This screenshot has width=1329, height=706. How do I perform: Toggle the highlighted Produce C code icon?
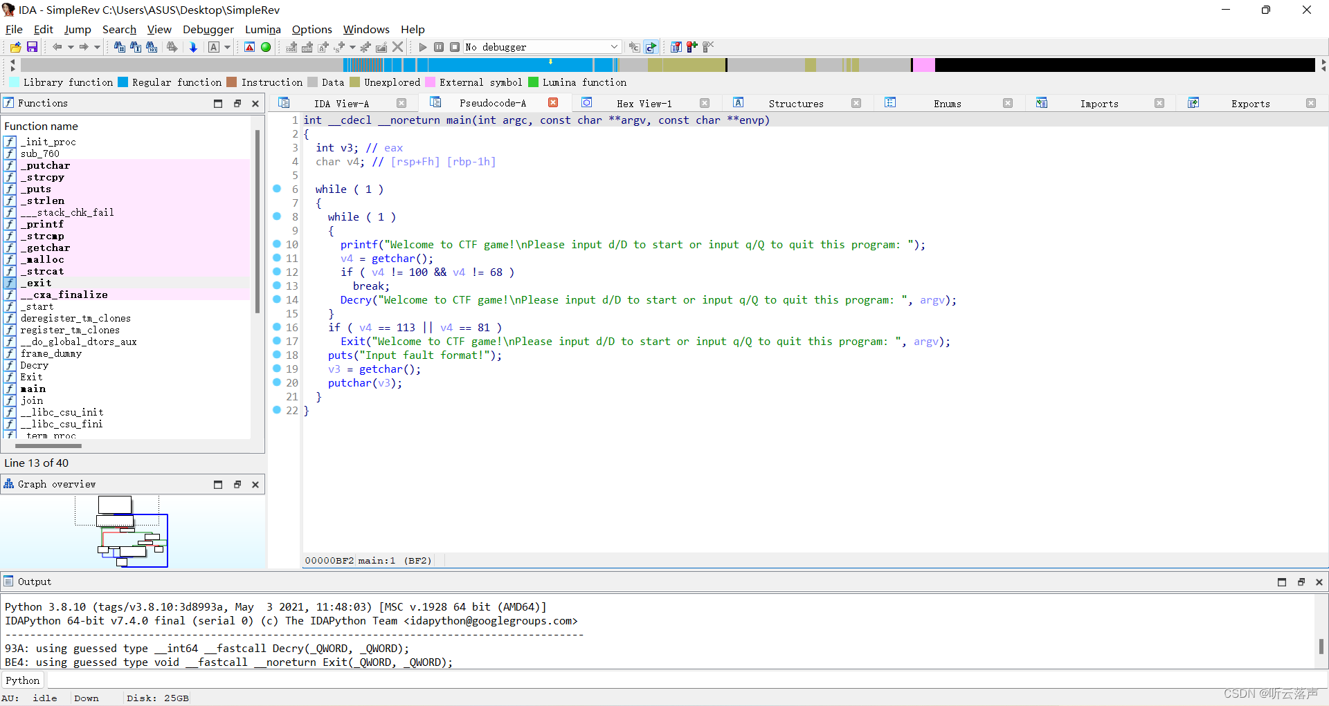[x=651, y=47]
